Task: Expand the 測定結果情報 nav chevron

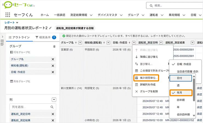Action: (x=91, y=15)
